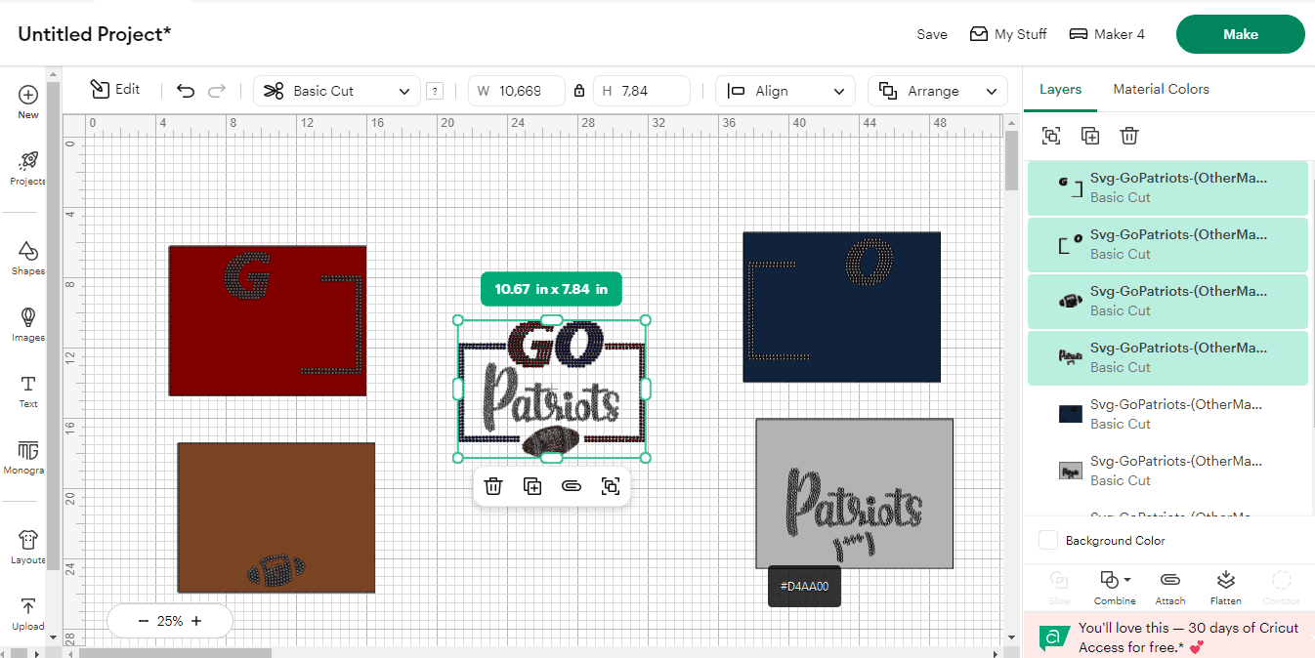Image resolution: width=1315 pixels, height=658 pixels.
Task: Click the green Make button
Action: click(x=1240, y=34)
